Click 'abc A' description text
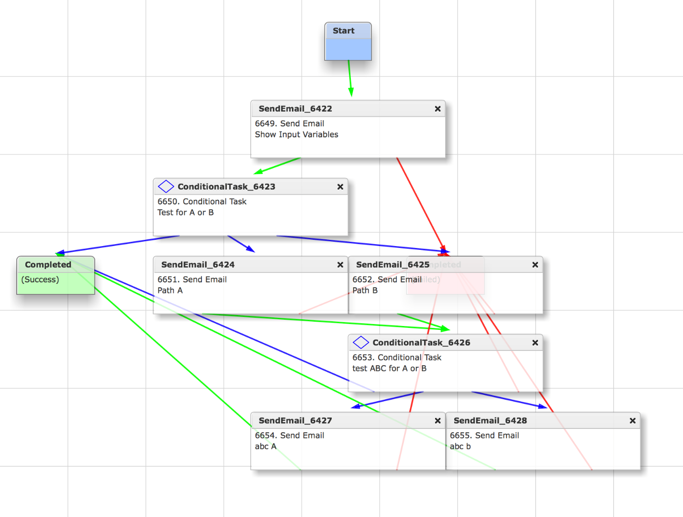 click(x=266, y=447)
